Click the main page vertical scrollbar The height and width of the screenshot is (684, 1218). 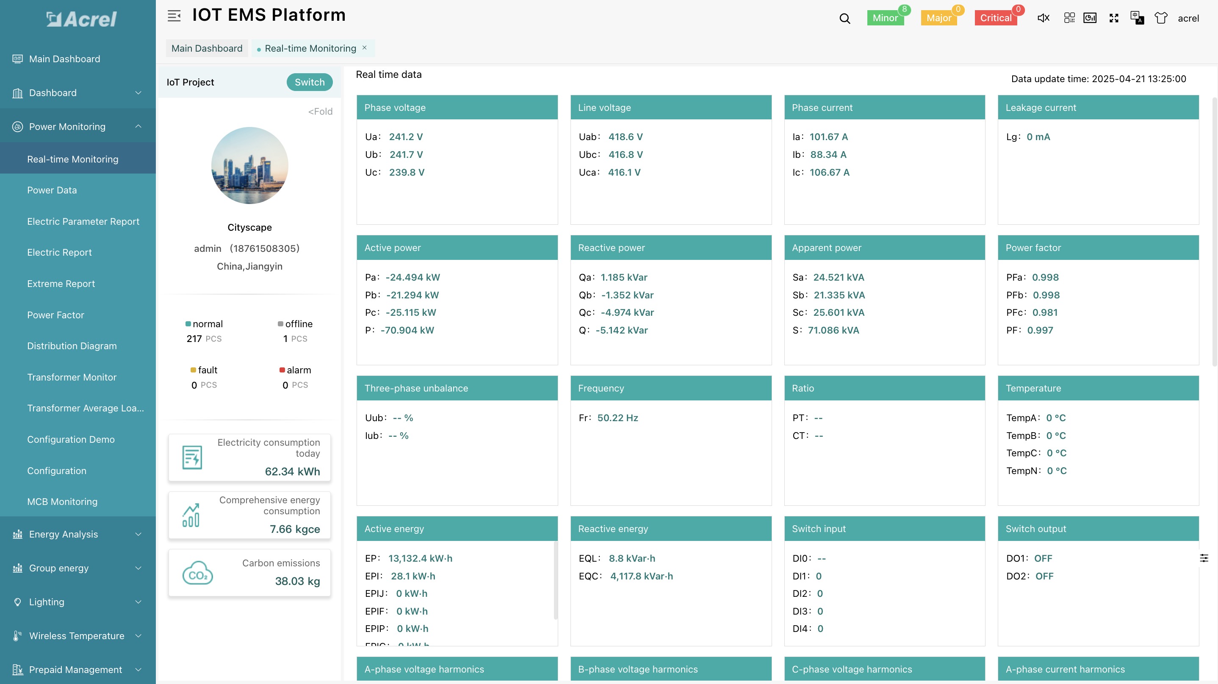coord(1214,232)
